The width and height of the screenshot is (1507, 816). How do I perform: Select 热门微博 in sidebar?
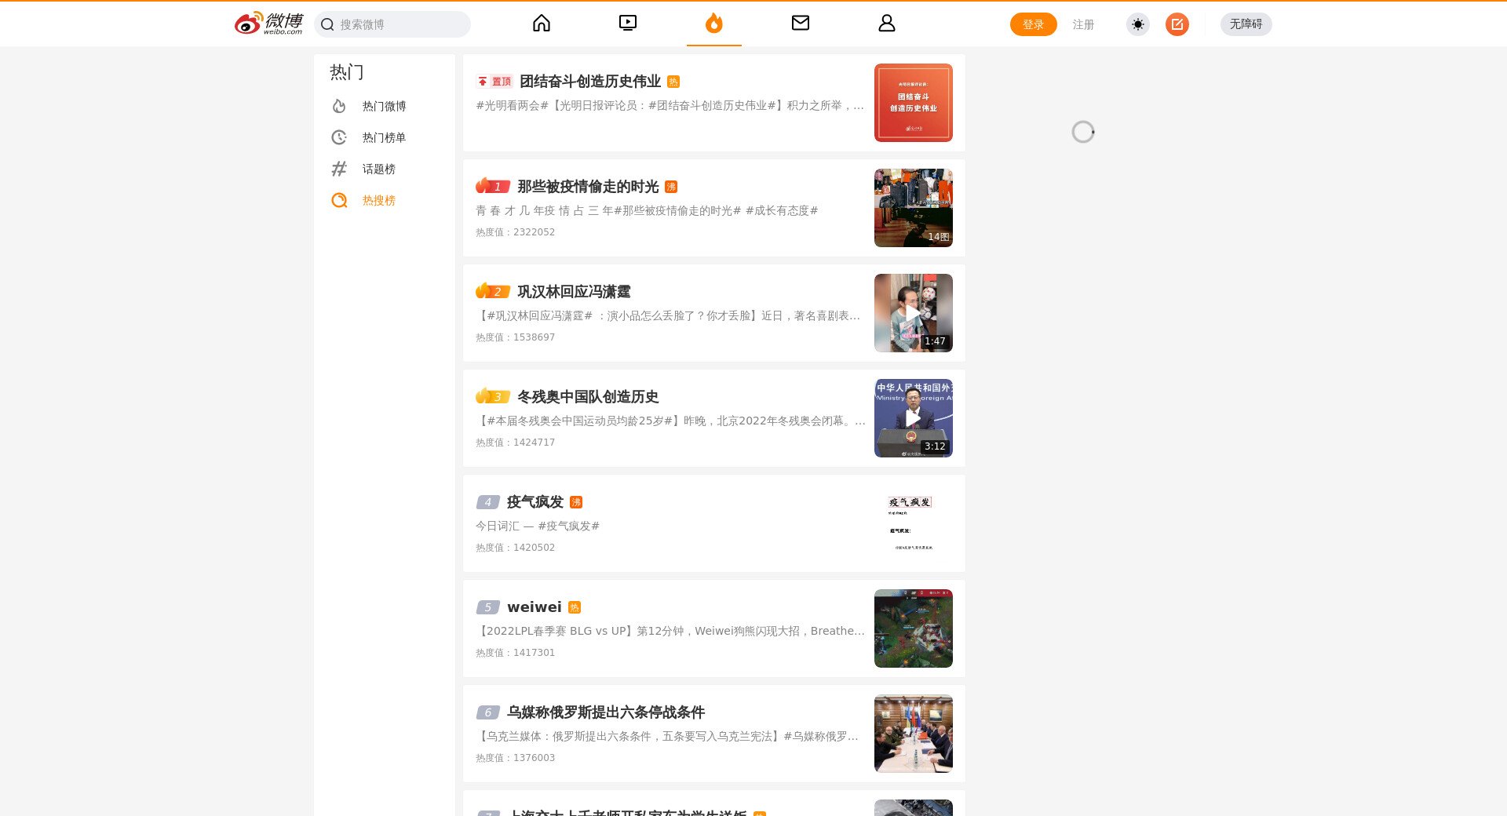tap(384, 106)
